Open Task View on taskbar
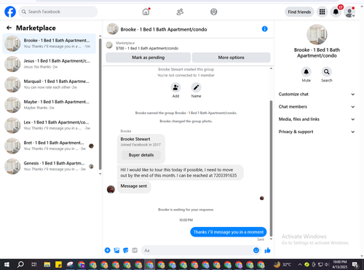364x270 pixels. (34, 264)
